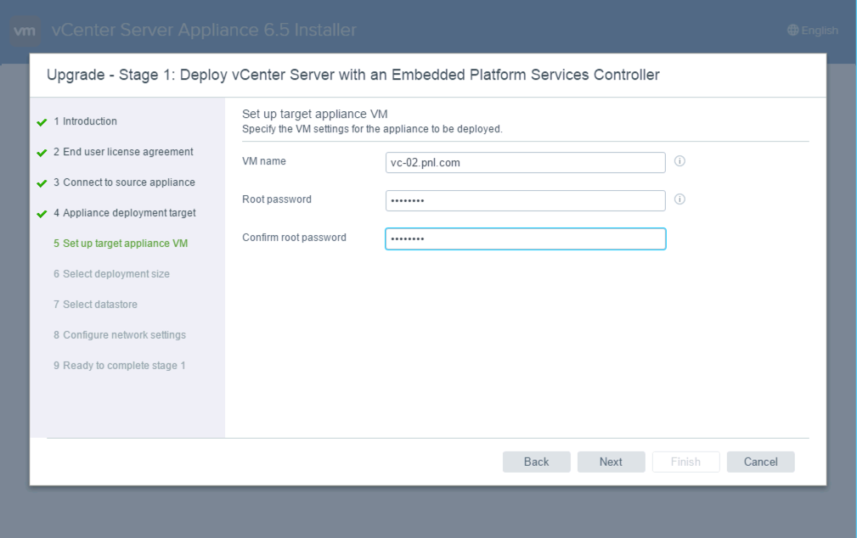The image size is (857, 538).
Task: Click the 'Confirm root password' label
Action: click(x=294, y=238)
